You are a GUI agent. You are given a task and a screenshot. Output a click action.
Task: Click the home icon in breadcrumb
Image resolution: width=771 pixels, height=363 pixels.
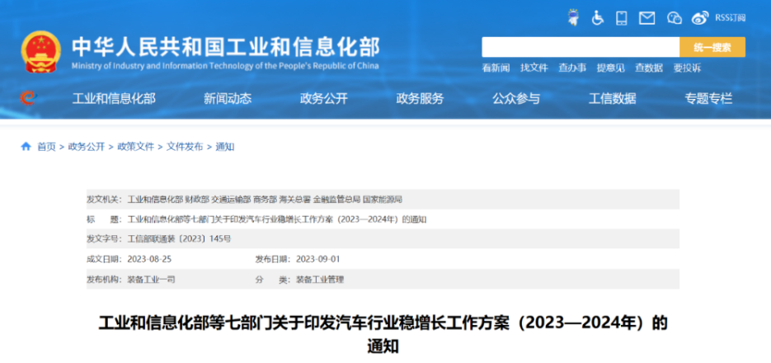pyautogui.click(x=26, y=147)
